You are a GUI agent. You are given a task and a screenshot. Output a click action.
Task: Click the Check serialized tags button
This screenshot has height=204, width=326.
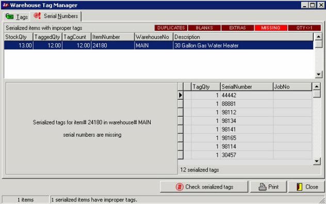coord(204,187)
